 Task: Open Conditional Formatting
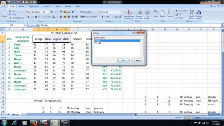(x=129, y=14)
